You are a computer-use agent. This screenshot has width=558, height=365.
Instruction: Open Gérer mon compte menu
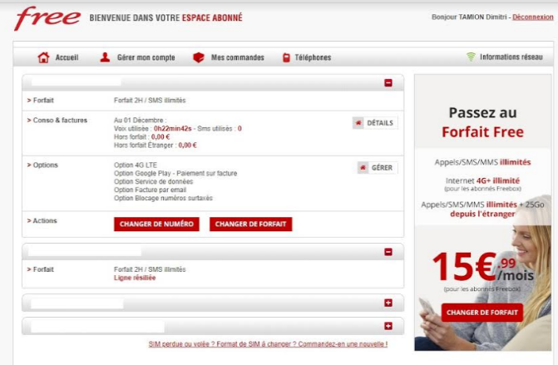(146, 57)
